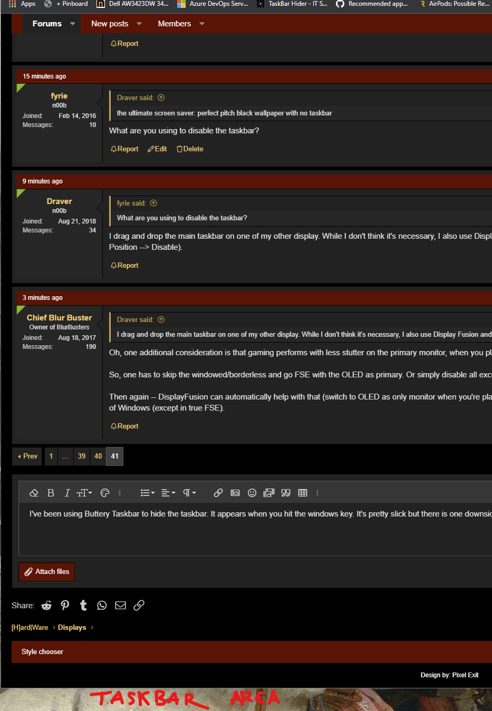Jump to fyrie's quoted post arrow

point(153,203)
